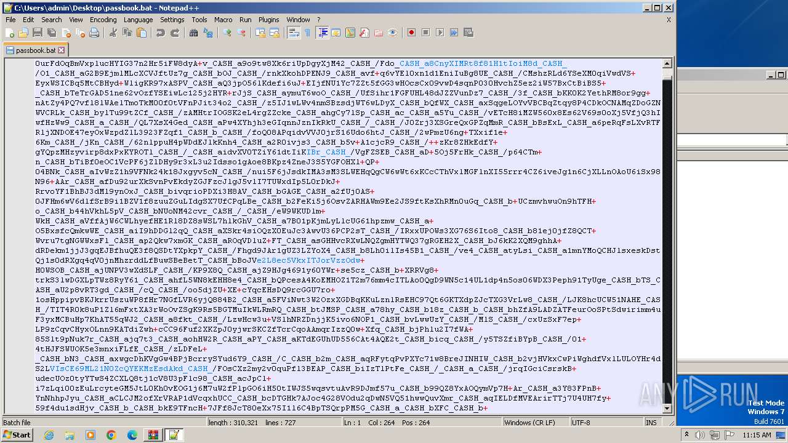Click the 'UTF-8' encoding status field
The height and width of the screenshot is (443, 788).
581,423
